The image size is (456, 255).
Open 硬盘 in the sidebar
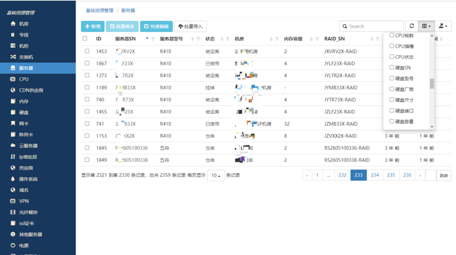click(x=38, y=113)
